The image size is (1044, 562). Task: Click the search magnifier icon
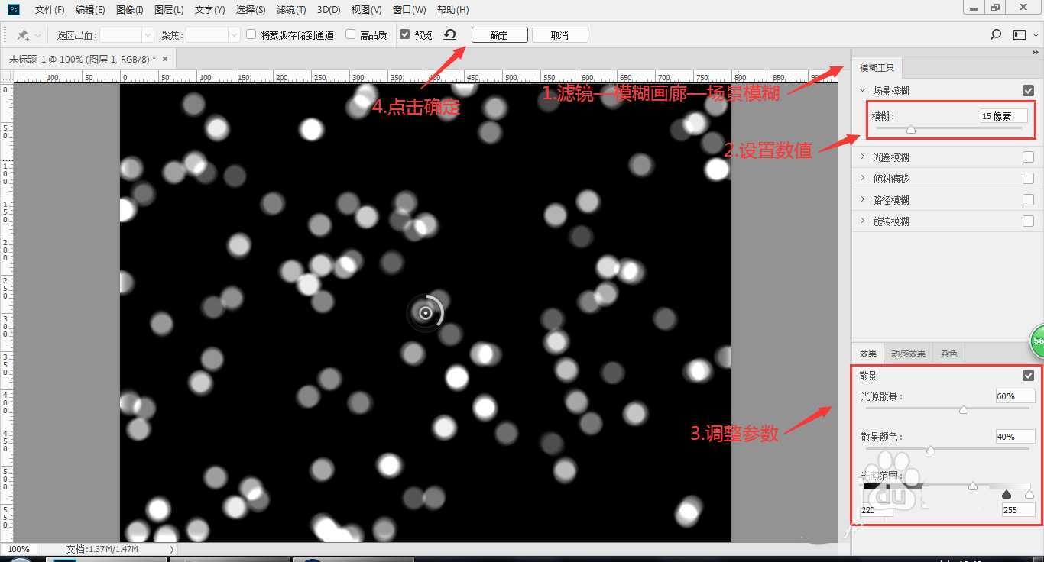click(996, 34)
